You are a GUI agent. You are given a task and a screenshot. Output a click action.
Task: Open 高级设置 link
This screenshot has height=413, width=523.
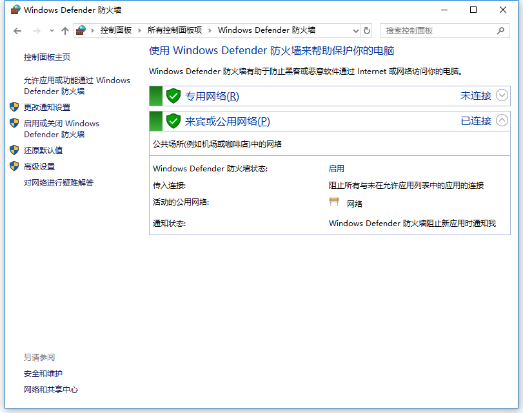(39, 167)
